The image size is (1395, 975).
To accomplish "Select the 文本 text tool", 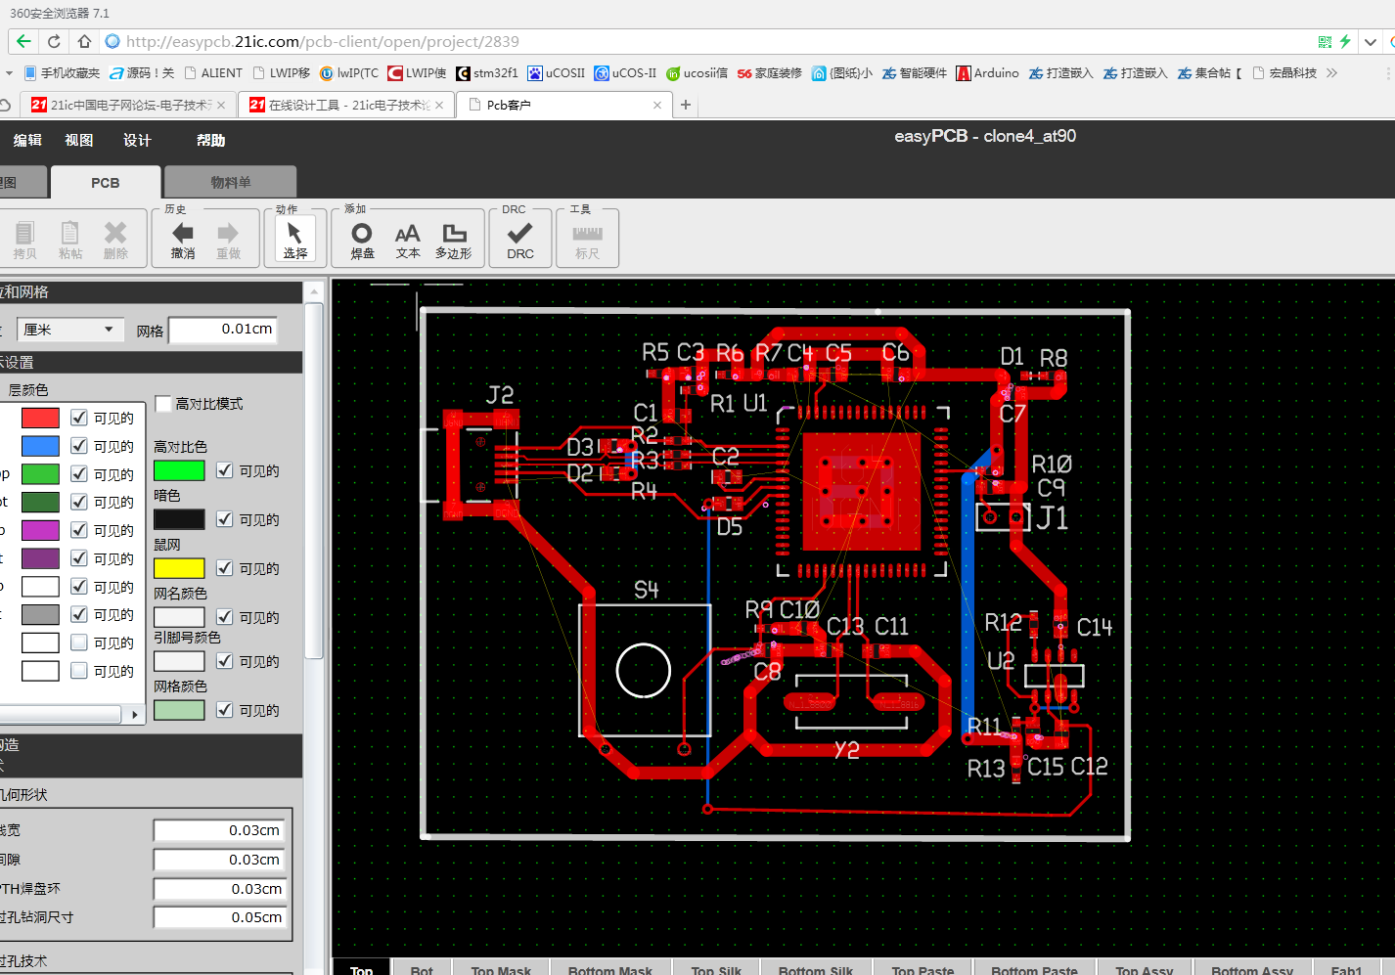I will 408,239.
